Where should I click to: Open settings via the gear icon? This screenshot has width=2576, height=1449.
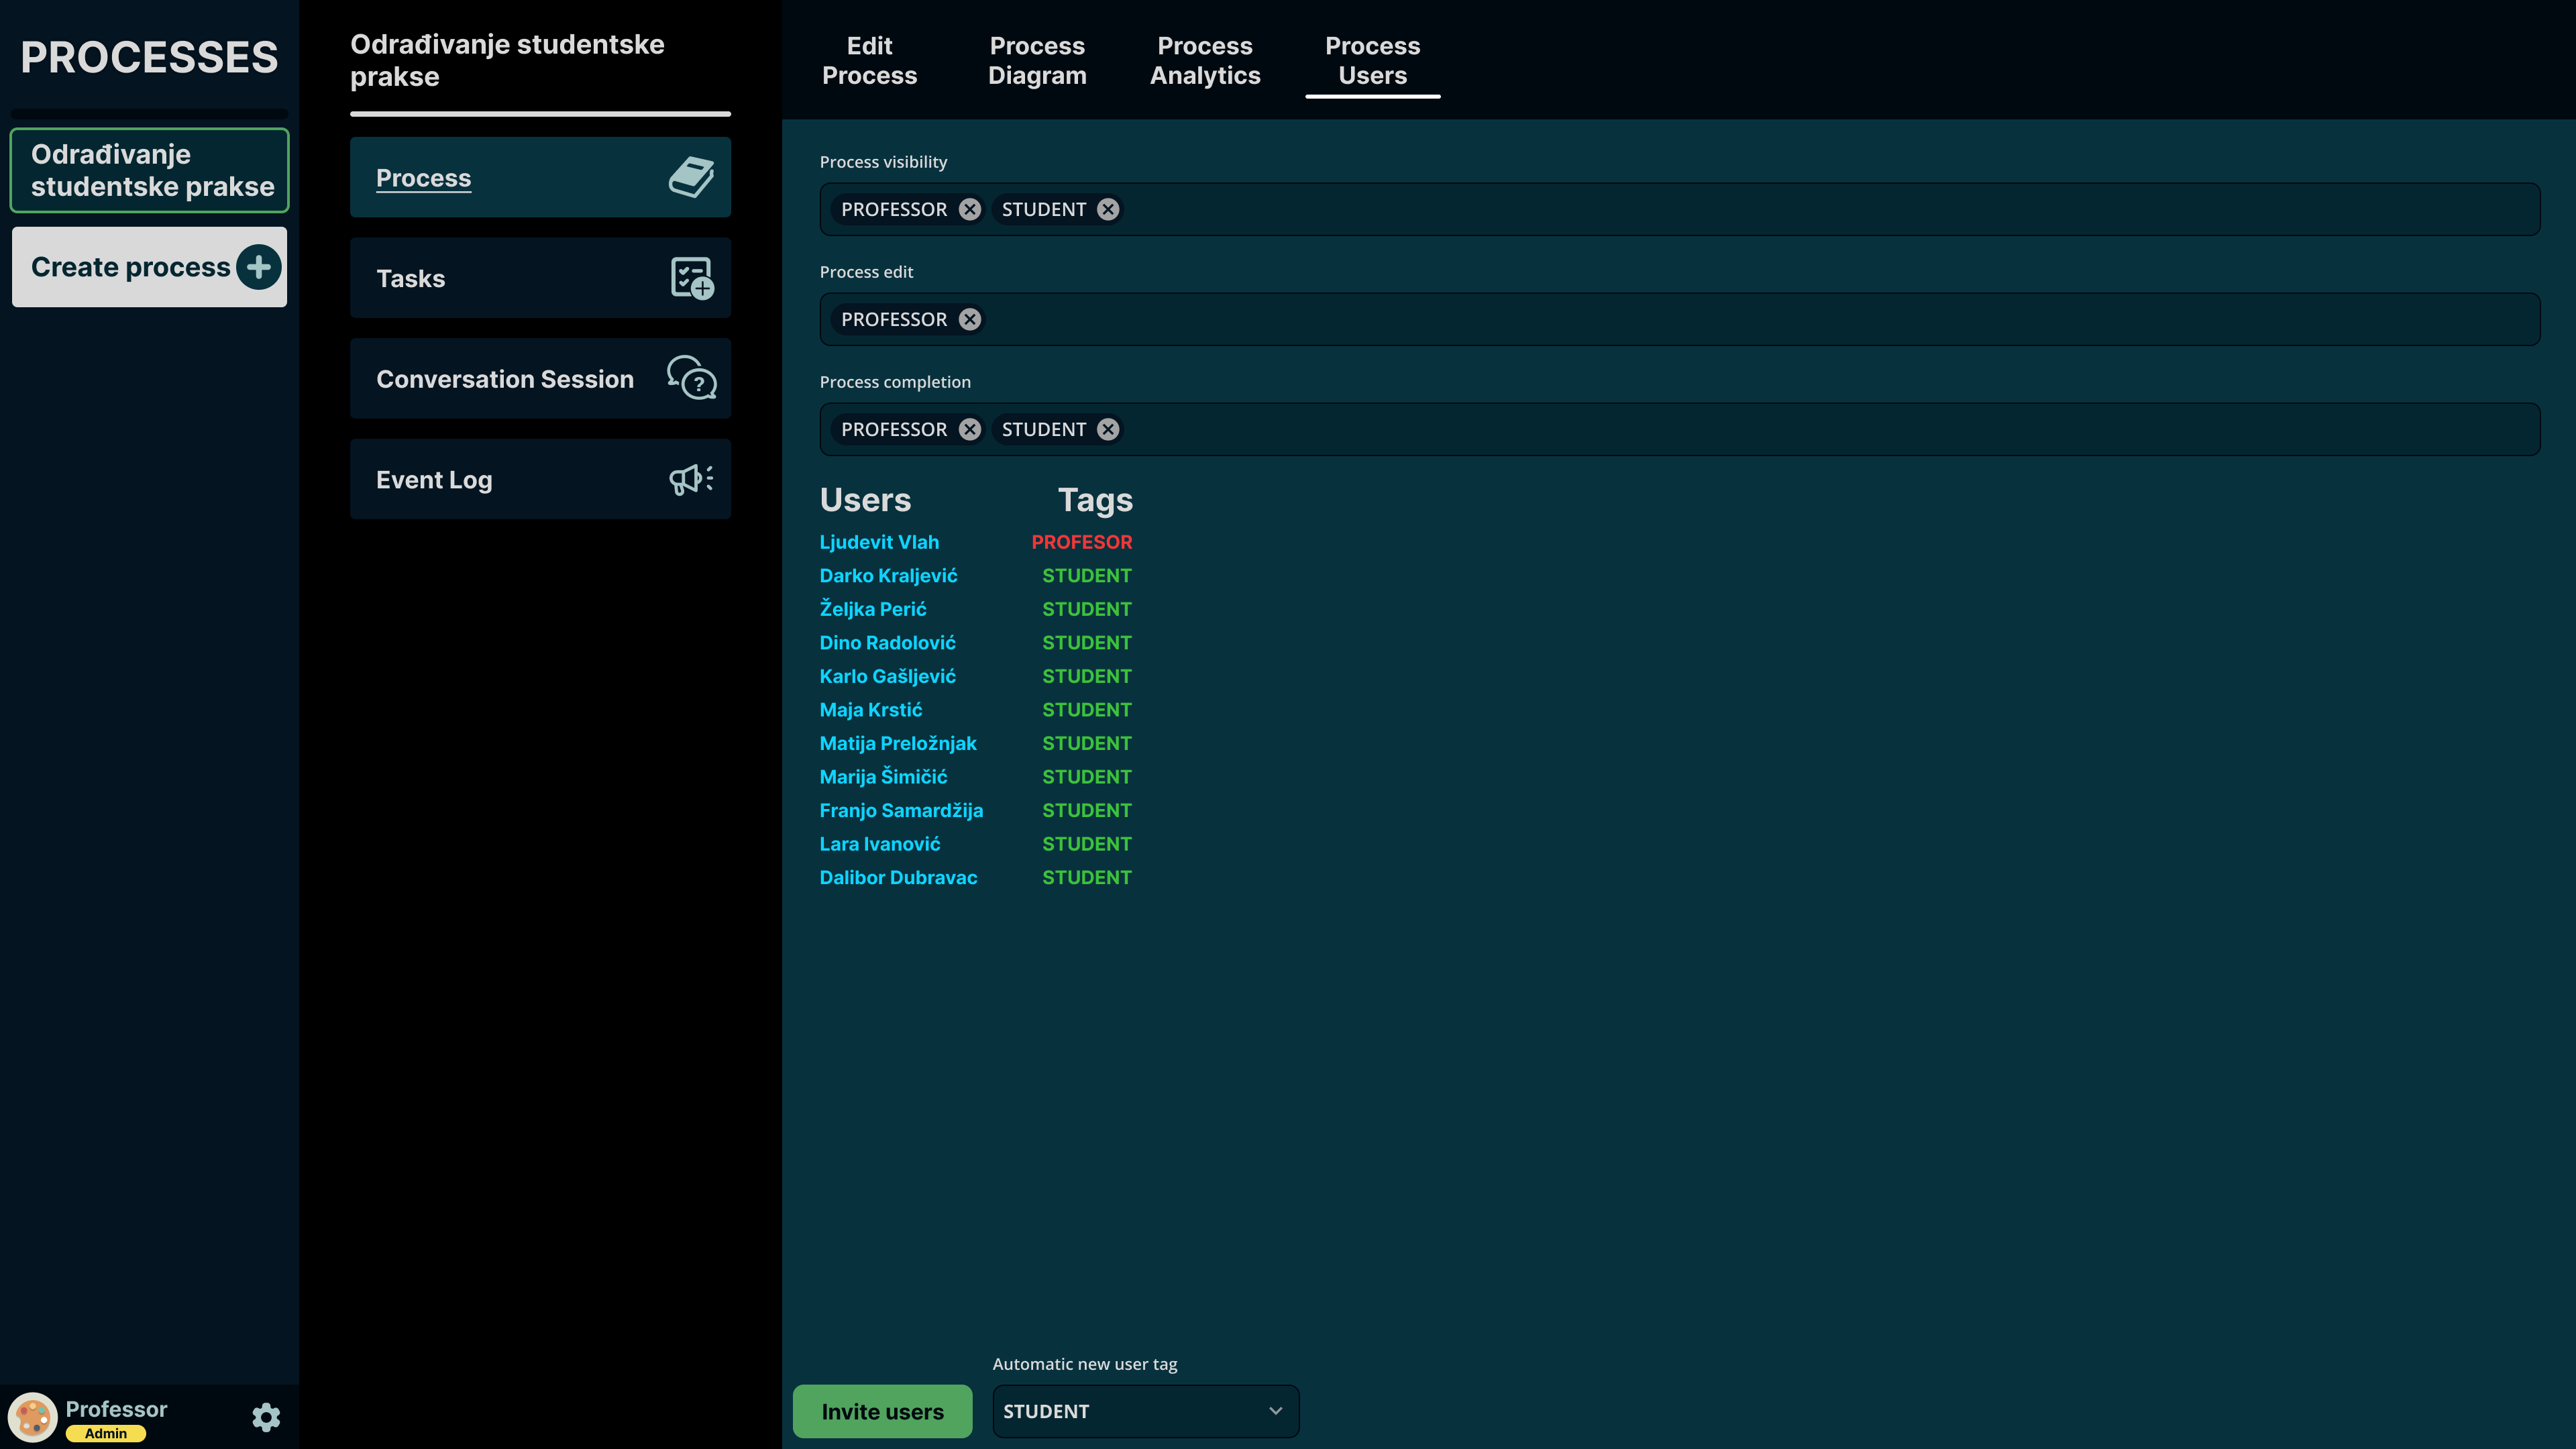(266, 1417)
